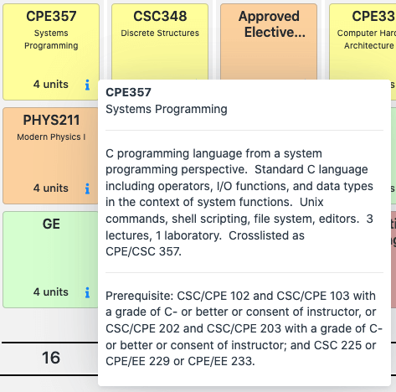Image resolution: width=396 pixels, height=392 pixels.
Task: Open info icon on GE card
Action: point(87,292)
